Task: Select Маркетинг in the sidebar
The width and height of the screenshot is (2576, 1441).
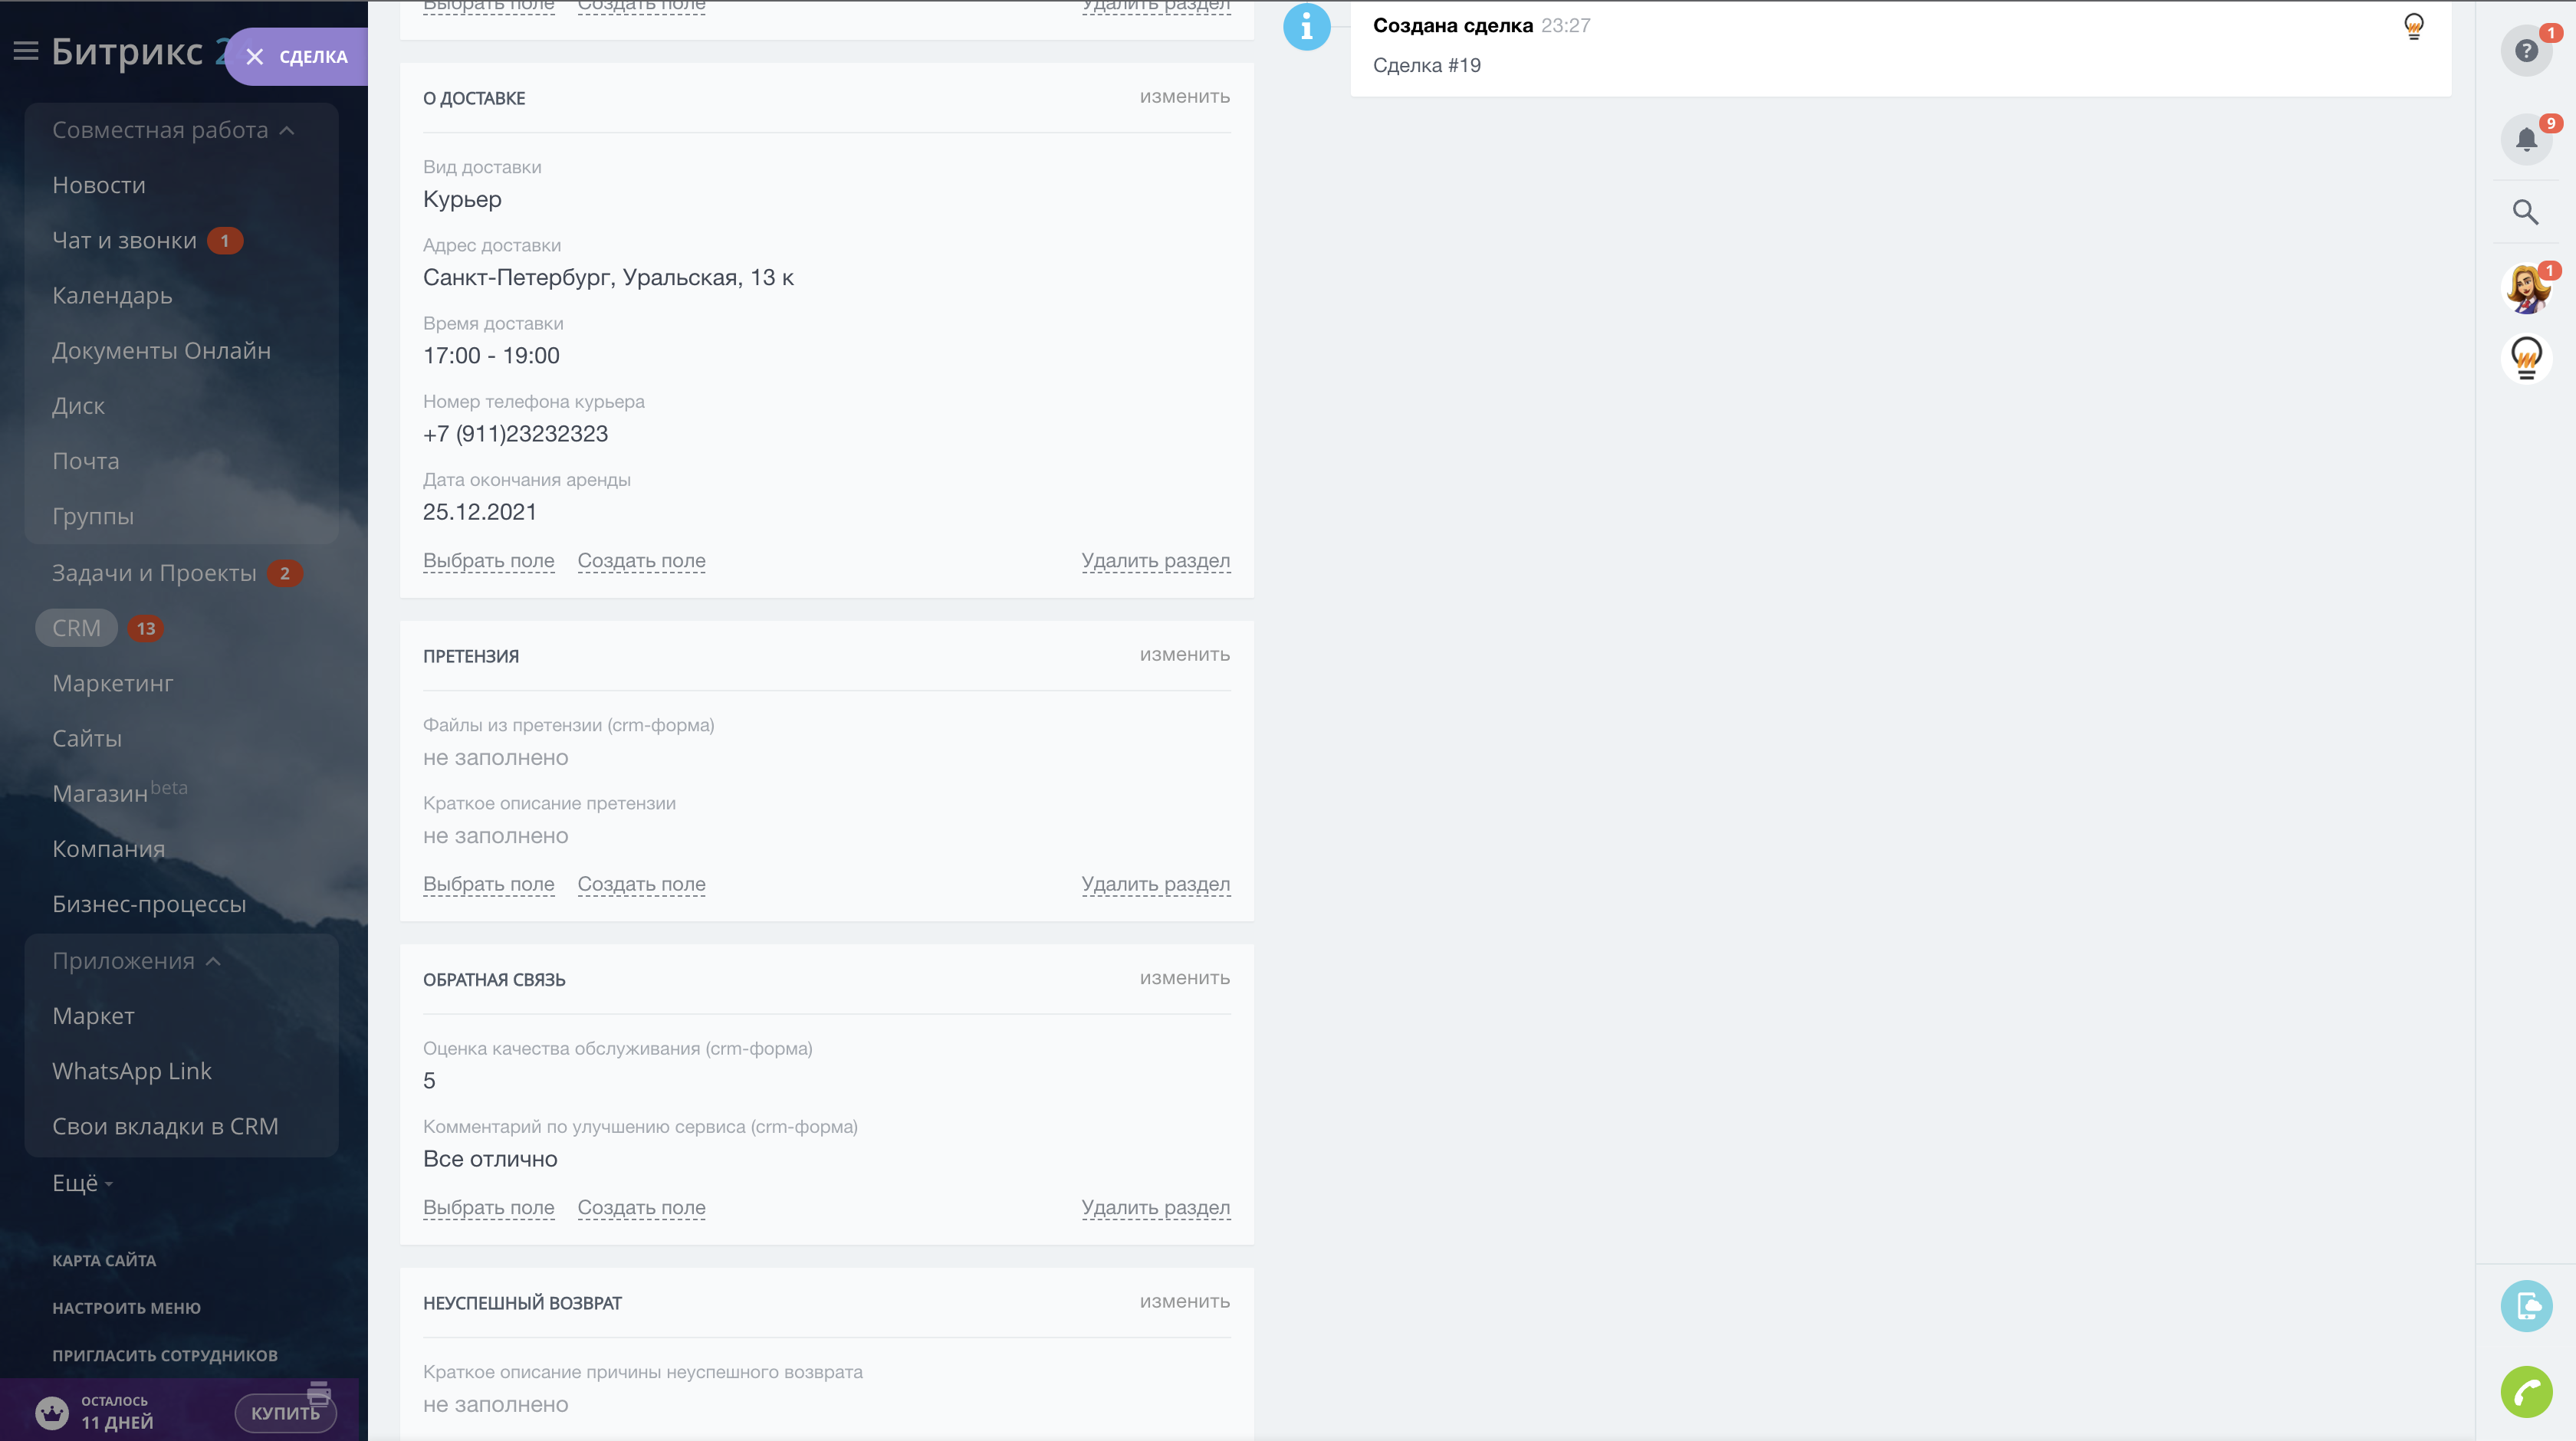Action: click(111, 683)
